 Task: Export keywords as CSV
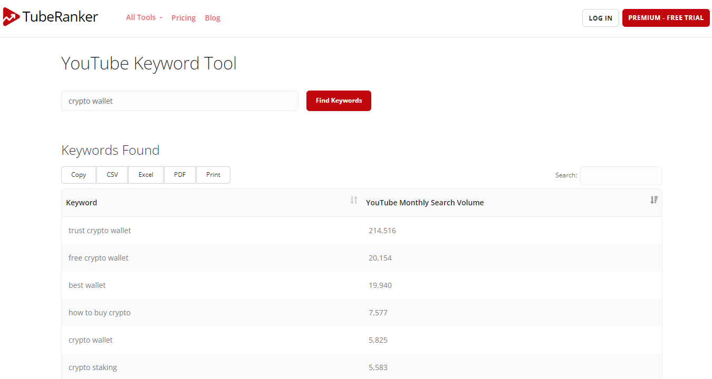tap(112, 175)
